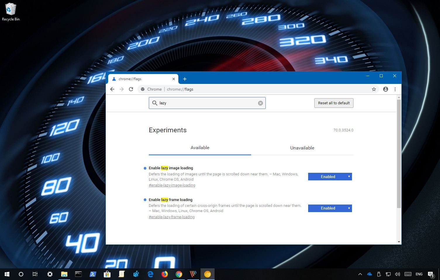Bookmark this page with the star icon
The image size is (440, 280).
tap(374, 89)
